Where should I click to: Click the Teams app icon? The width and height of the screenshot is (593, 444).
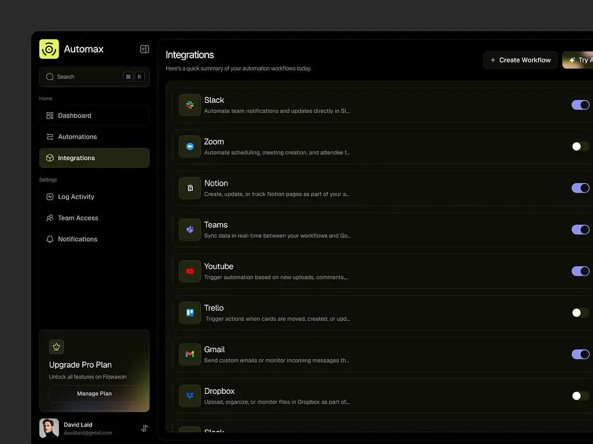(x=190, y=230)
